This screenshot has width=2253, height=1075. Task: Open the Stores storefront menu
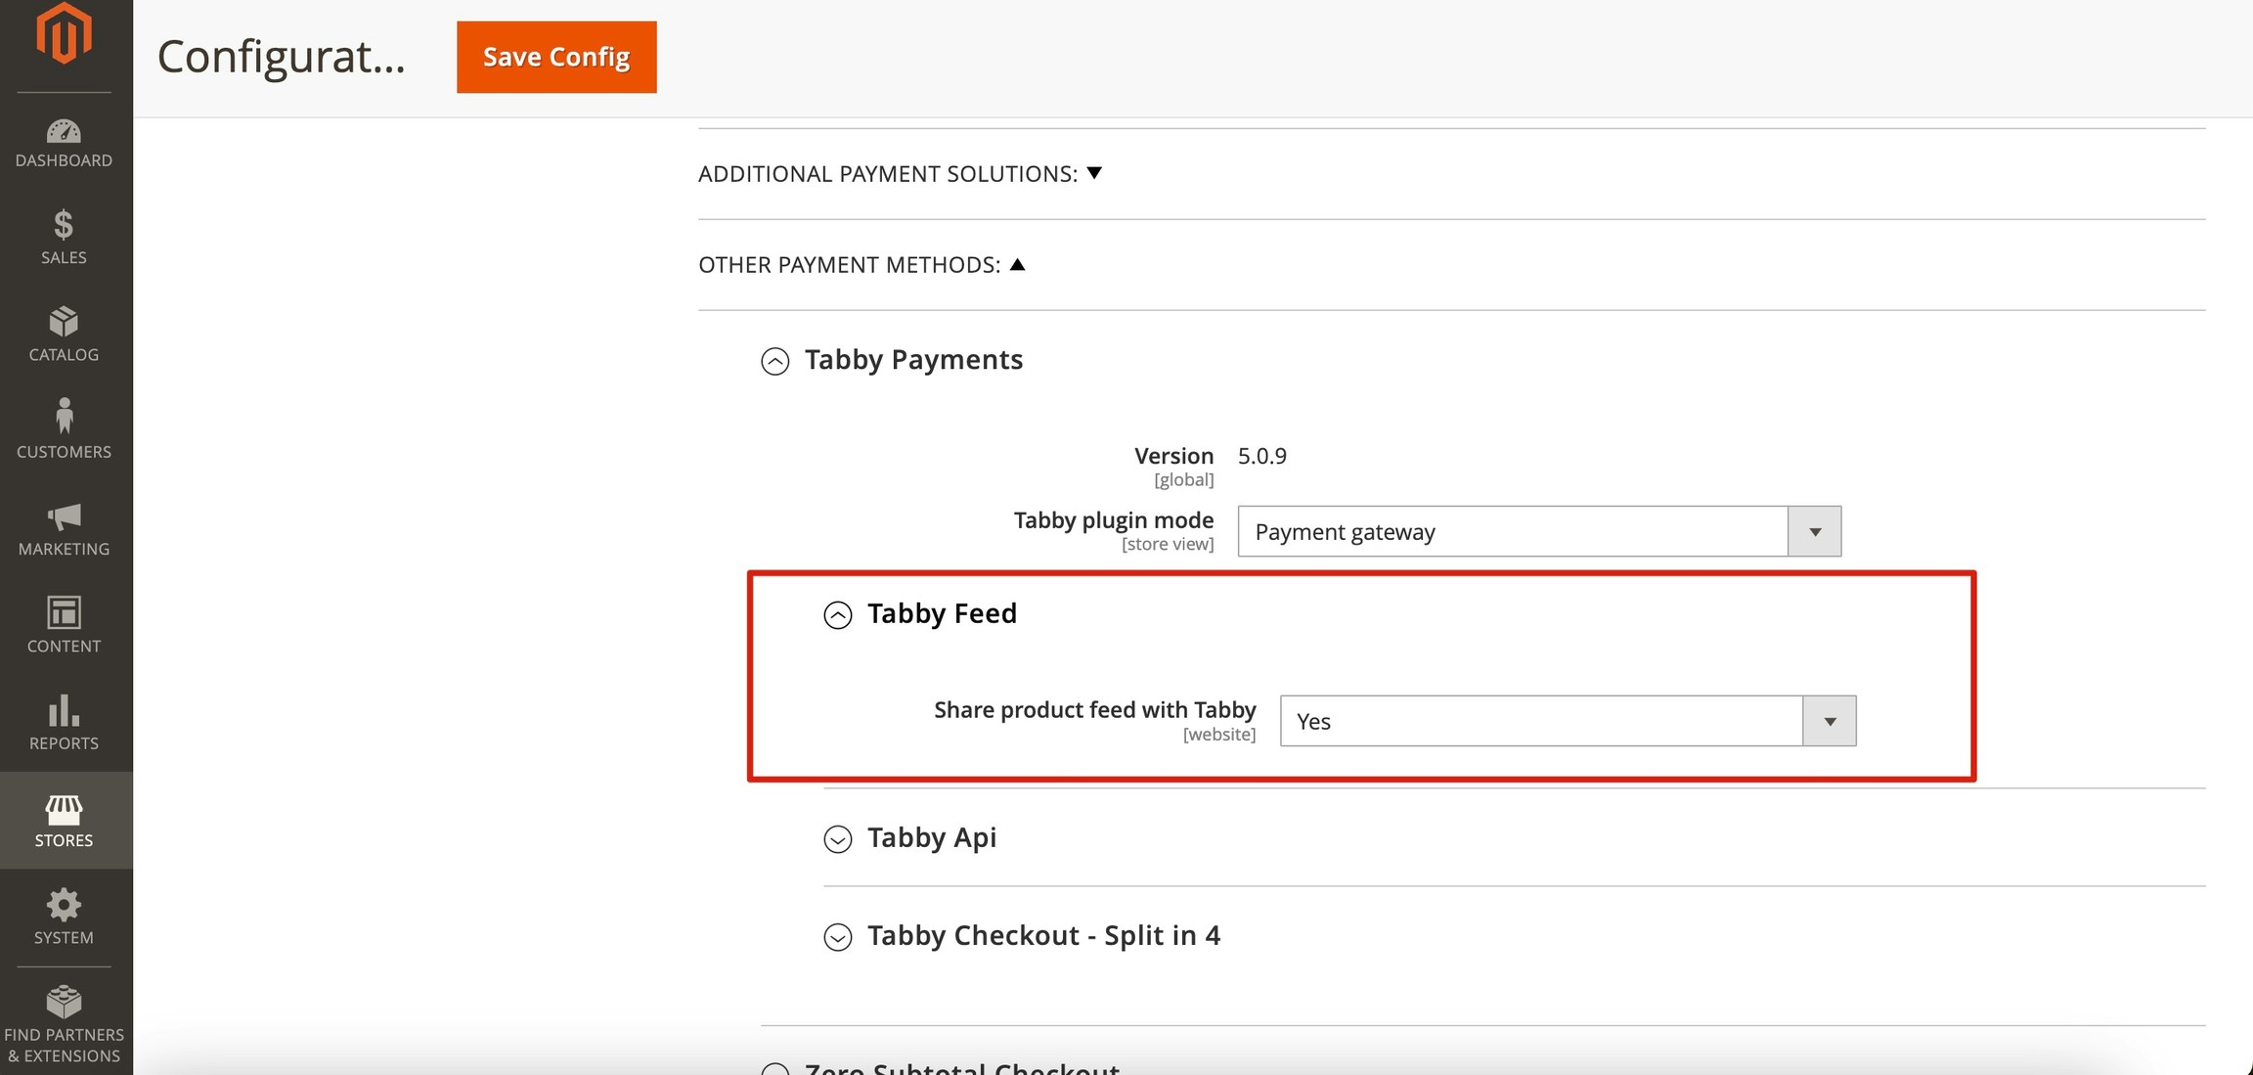65,820
